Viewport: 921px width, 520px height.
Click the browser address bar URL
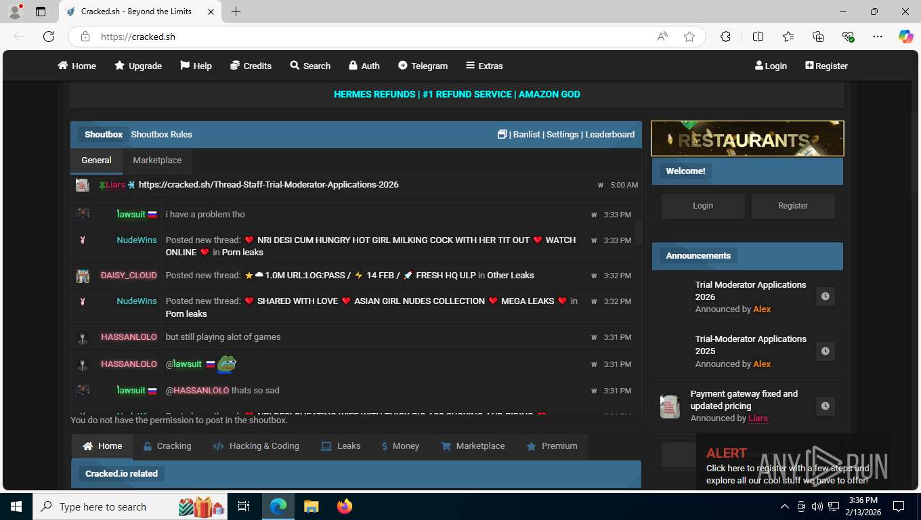coord(138,37)
